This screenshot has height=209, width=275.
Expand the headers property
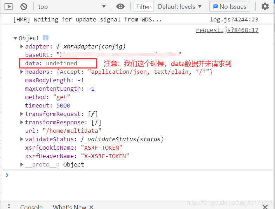[21, 72]
